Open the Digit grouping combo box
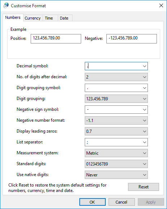The width and height of the screenshot is (167, 209). point(116,99)
